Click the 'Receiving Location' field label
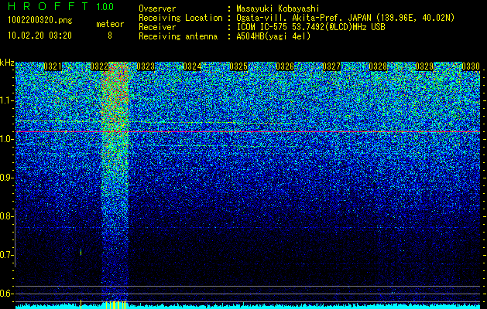 point(180,18)
